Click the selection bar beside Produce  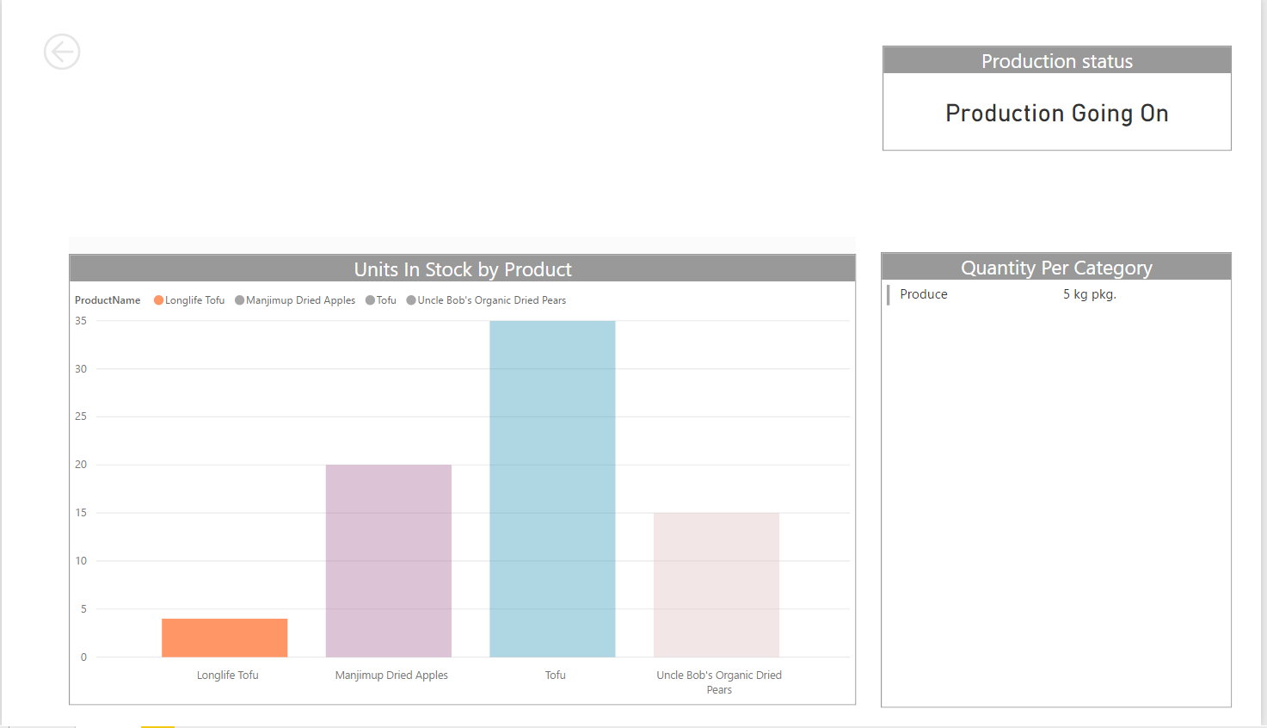click(889, 295)
